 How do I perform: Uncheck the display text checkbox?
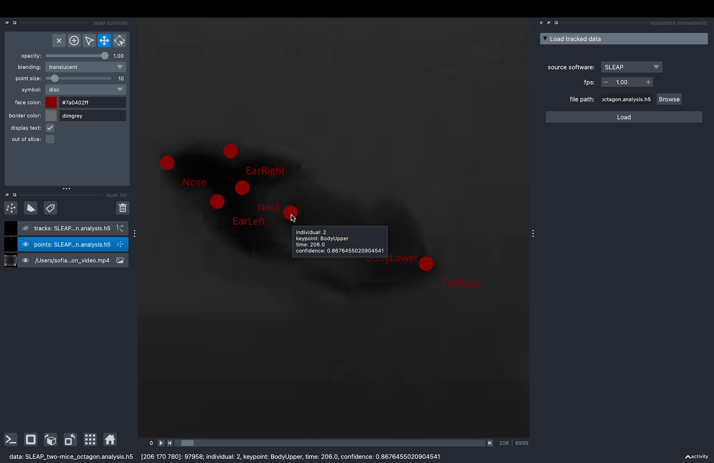coord(50,127)
